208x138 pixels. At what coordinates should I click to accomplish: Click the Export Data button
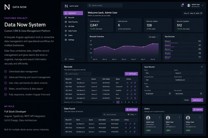pos(132,109)
